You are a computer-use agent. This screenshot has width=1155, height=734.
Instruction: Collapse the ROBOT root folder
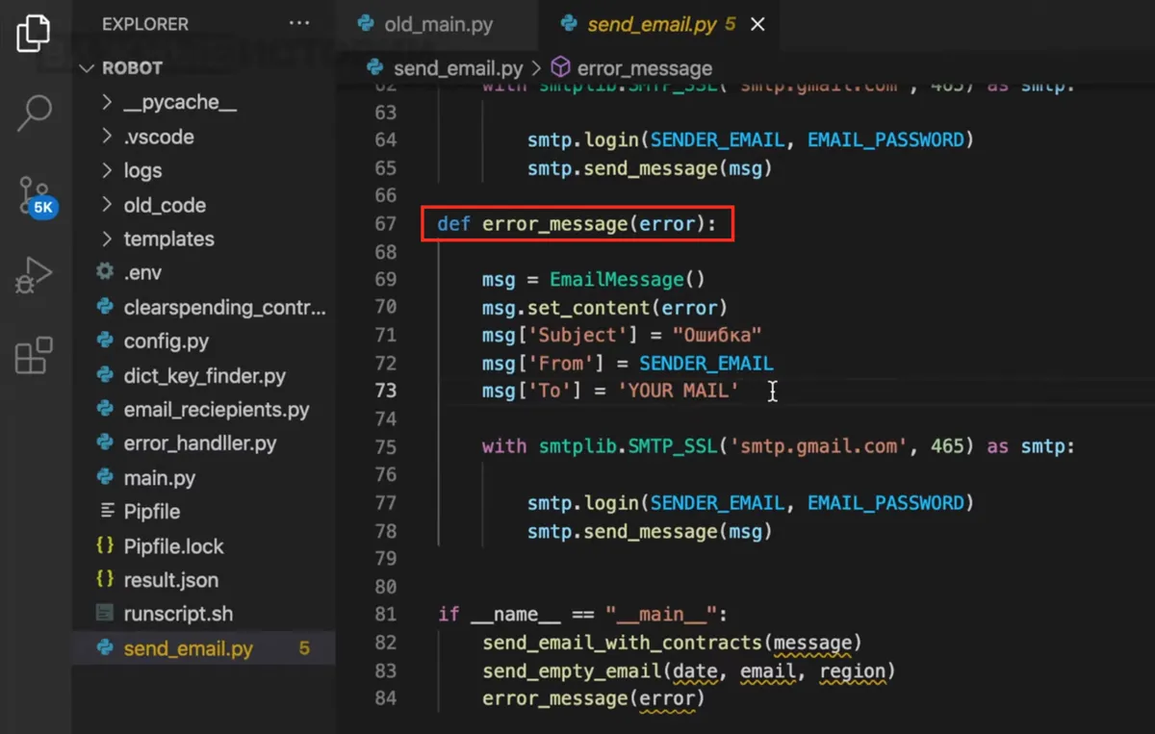click(x=133, y=68)
